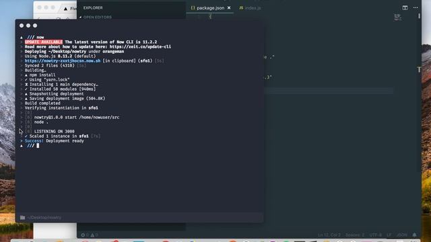Screen dimensions: 431x242
Task: Change indentation via 'Spaces: 2' in status bar
Action: (x=355, y=235)
